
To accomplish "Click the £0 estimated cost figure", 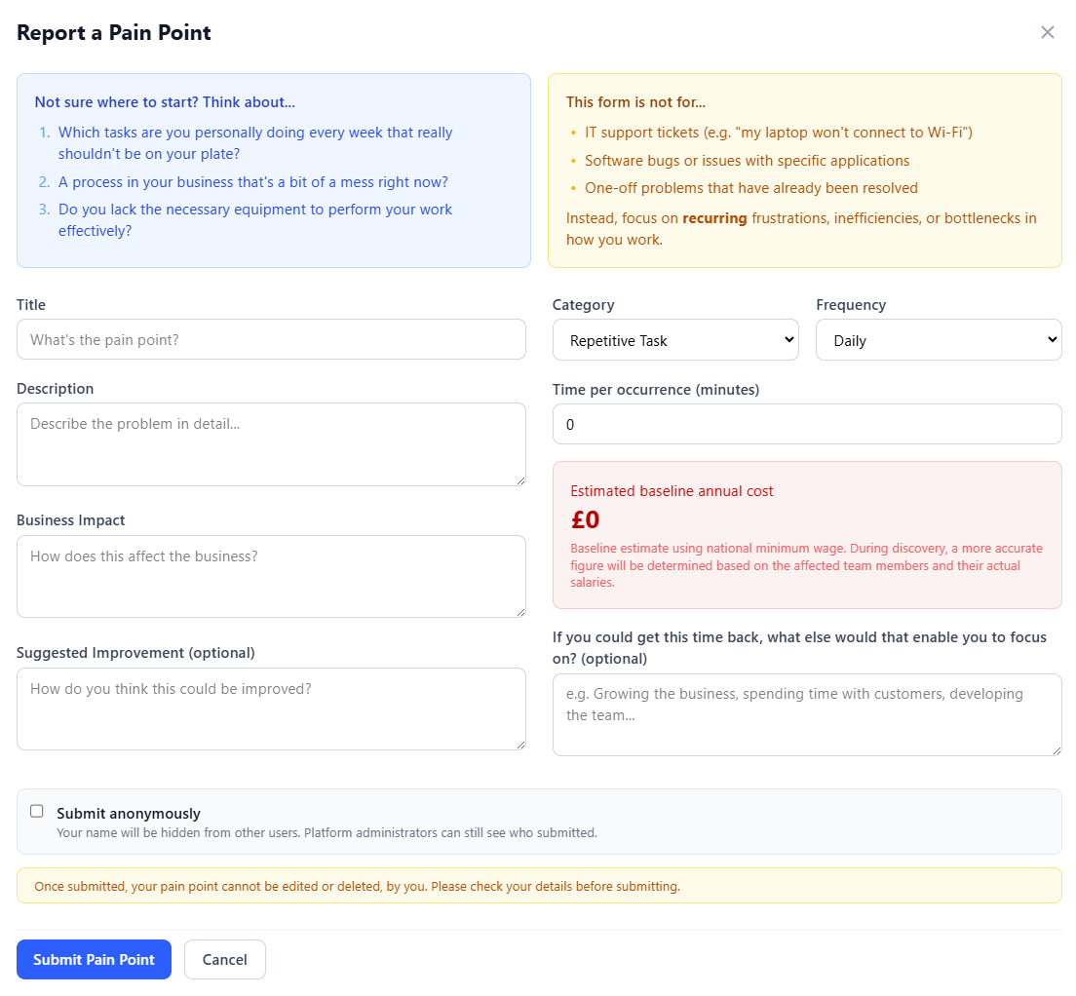I will [x=585, y=518].
